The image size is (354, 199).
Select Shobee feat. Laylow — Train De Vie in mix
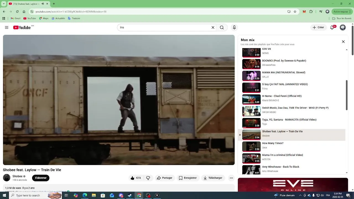[x=292, y=135]
